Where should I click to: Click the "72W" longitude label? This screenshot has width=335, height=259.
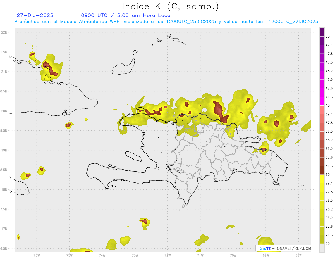pos(167,255)
